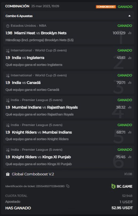The width and height of the screenshot is (138, 216).
Task: Click the orange COMBOBOOST badge
Action: point(106,7)
